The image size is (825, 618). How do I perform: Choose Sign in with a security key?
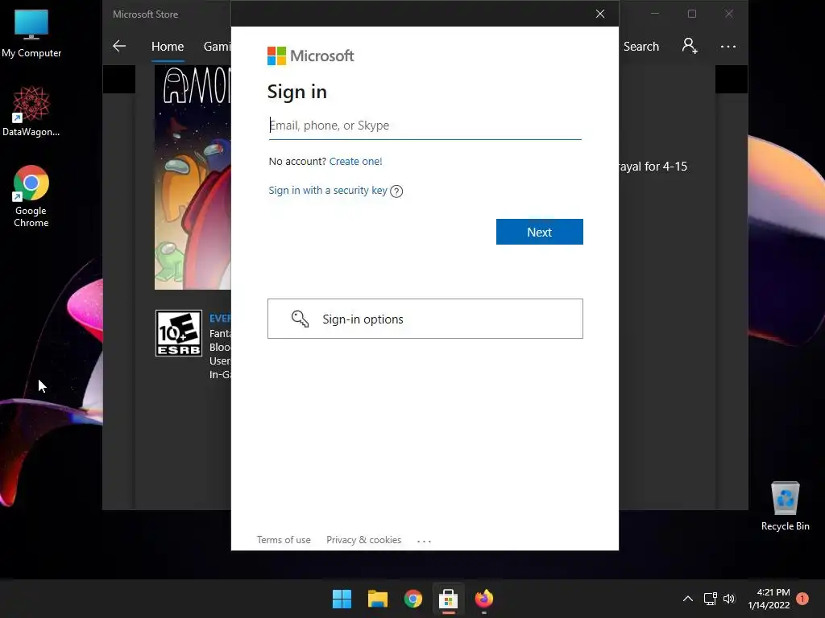pyautogui.click(x=328, y=190)
